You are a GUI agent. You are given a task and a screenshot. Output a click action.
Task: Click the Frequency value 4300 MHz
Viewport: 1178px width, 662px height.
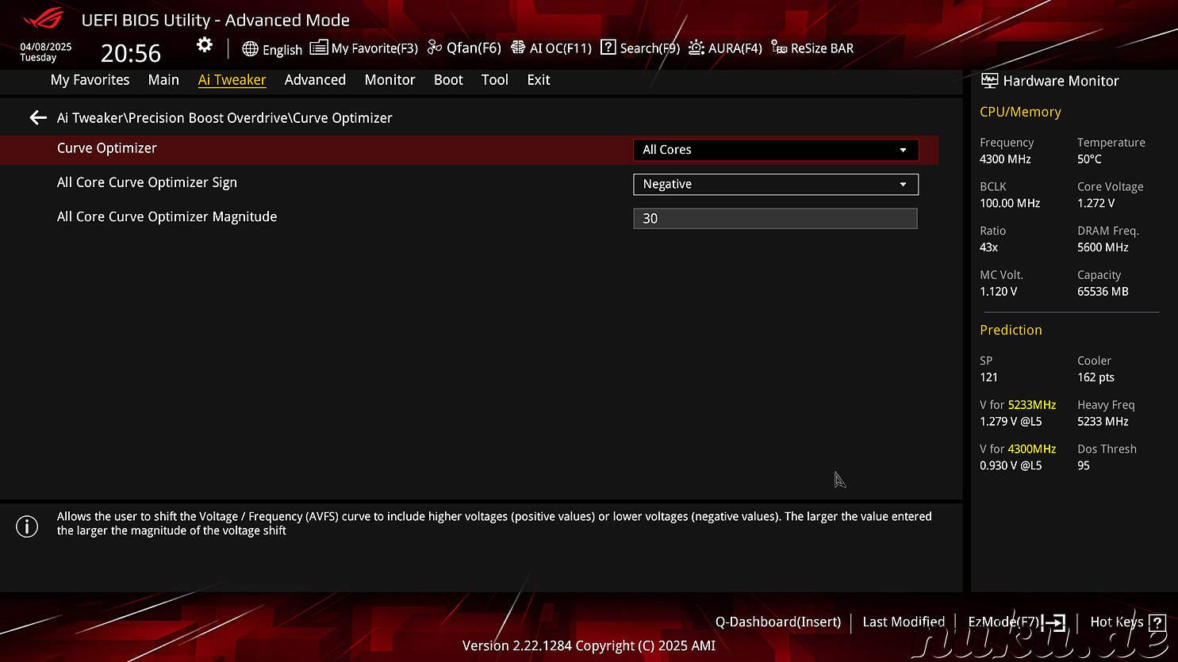(x=1005, y=159)
